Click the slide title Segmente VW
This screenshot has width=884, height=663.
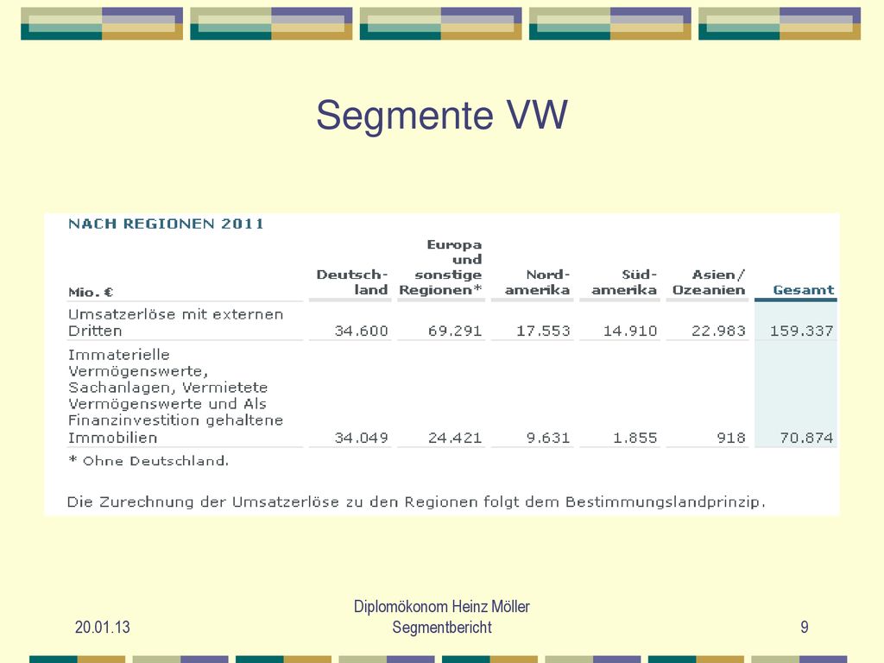[x=441, y=115]
